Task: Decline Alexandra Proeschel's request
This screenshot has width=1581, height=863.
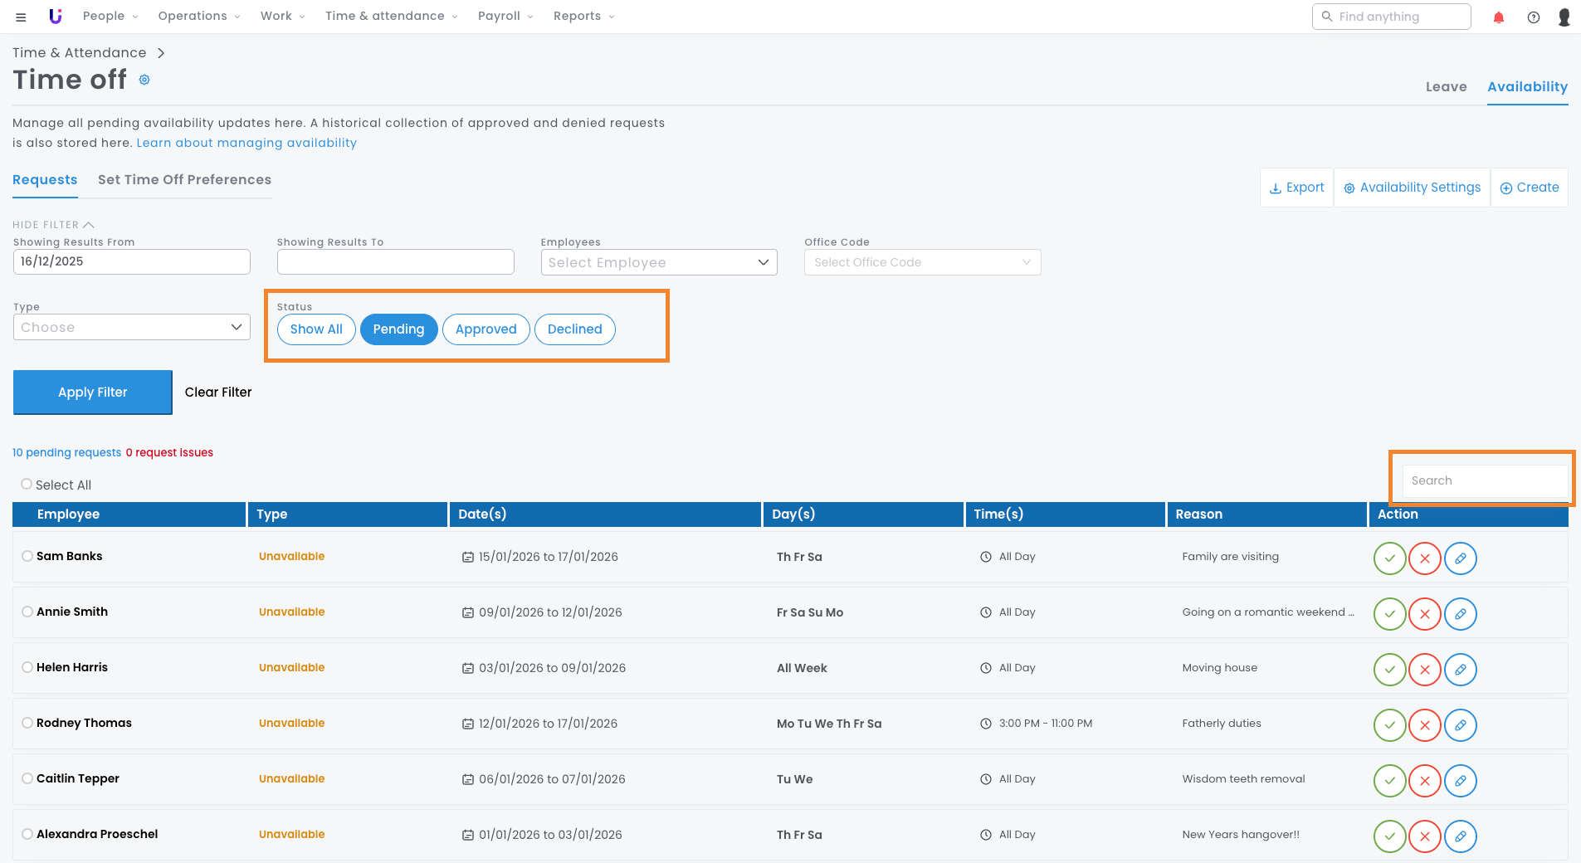Action: tap(1425, 836)
